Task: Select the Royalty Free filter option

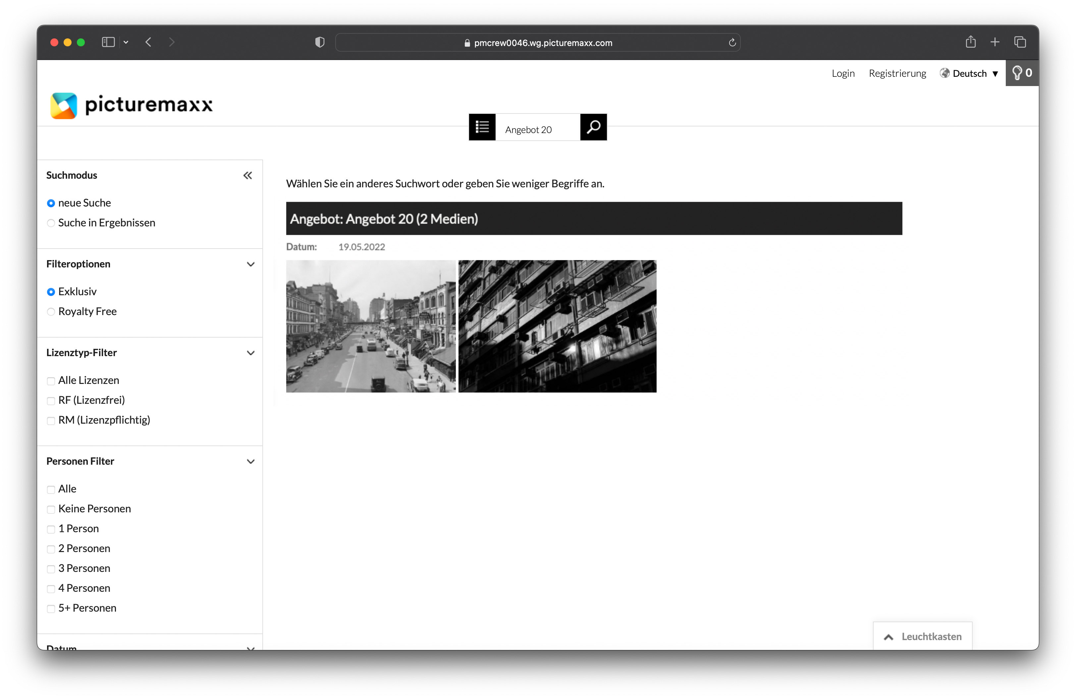Action: [x=51, y=311]
